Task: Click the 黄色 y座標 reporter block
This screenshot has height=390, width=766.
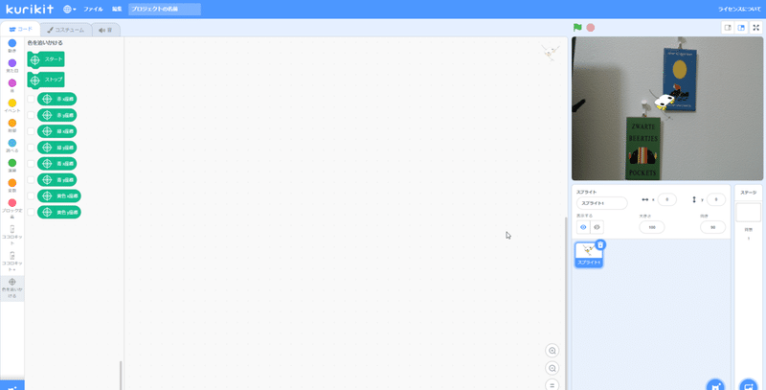Action: (x=59, y=212)
